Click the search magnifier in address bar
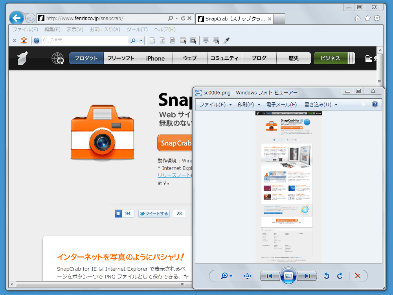 coord(171,18)
